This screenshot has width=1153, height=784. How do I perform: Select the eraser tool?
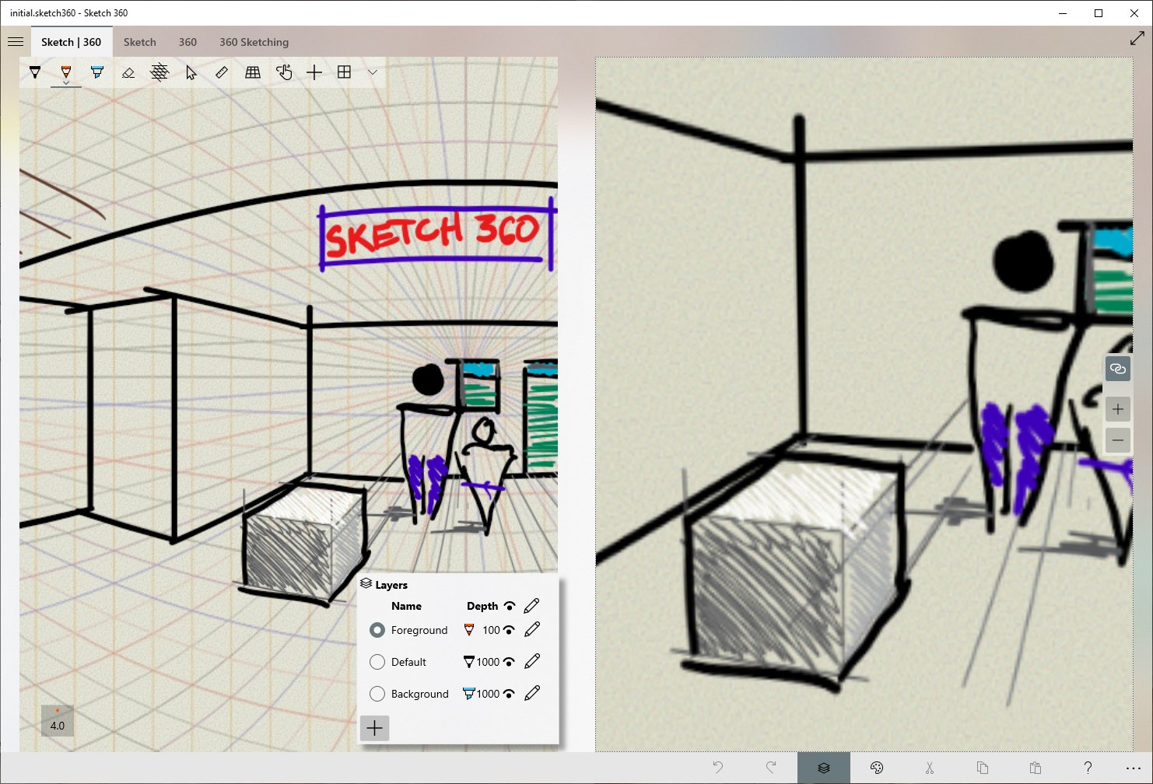[x=128, y=72]
